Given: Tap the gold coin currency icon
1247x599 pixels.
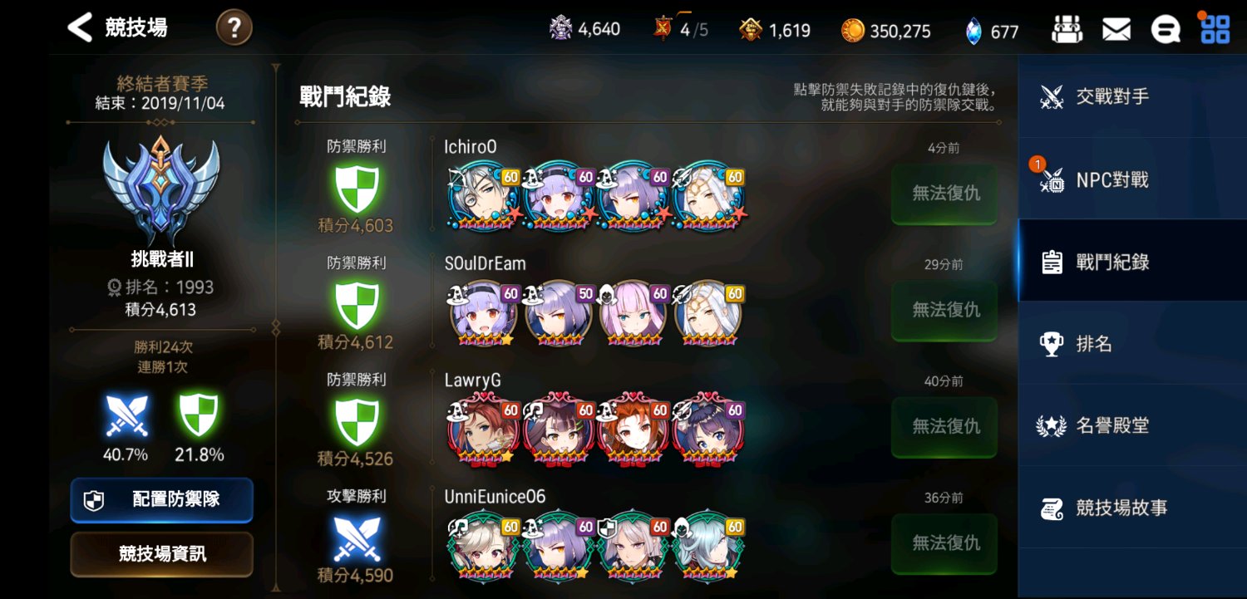Looking at the screenshot, I should 853,31.
